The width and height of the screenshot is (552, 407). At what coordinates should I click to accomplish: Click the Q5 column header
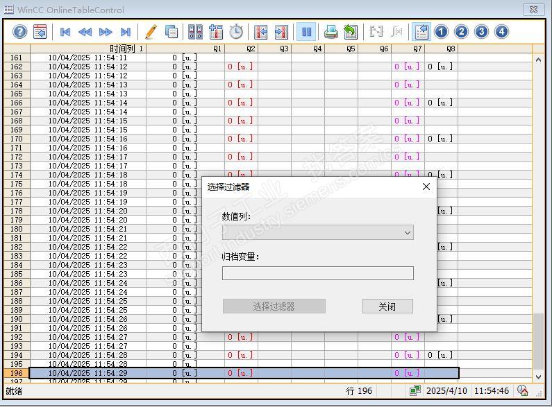342,49
